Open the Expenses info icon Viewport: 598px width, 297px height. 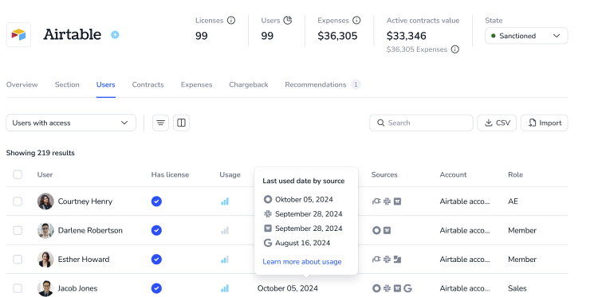click(x=356, y=20)
